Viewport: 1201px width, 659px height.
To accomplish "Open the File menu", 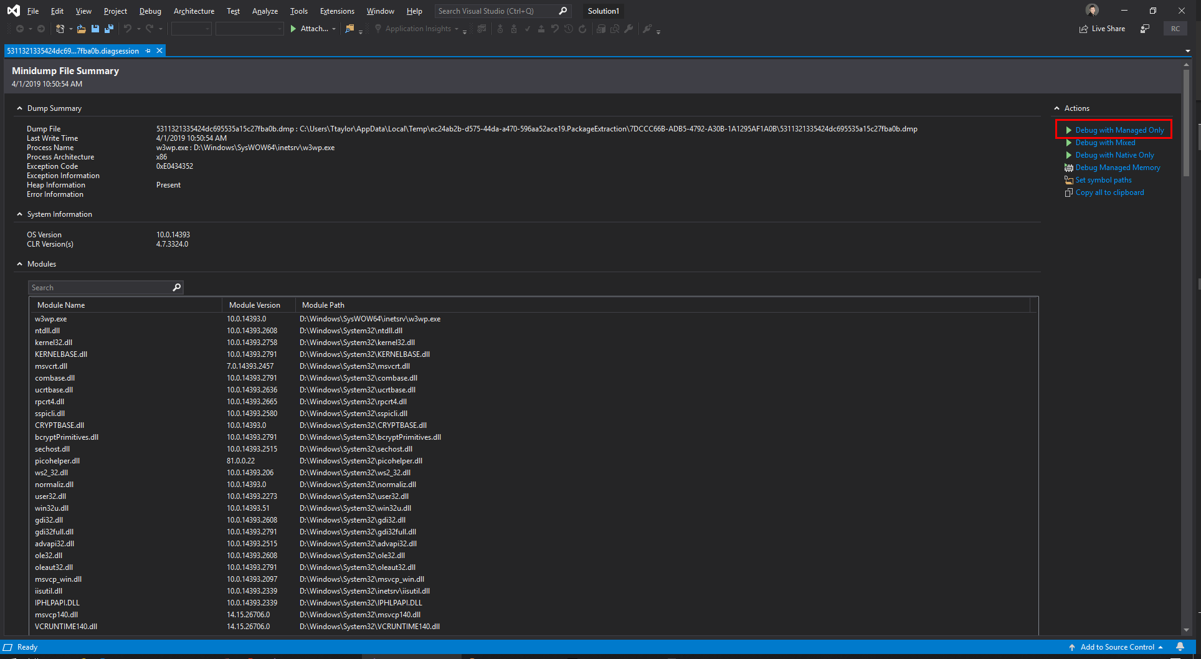I will (33, 11).
